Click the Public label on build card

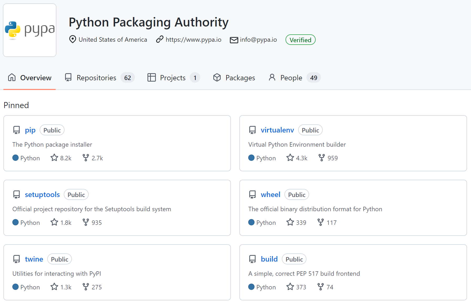(x=294, y=259)
